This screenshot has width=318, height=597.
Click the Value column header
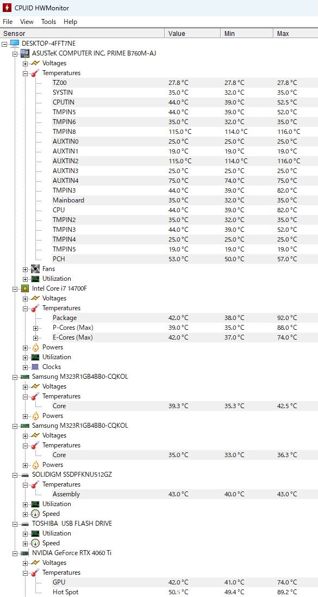pyautogui.click(x=193, y=34)
